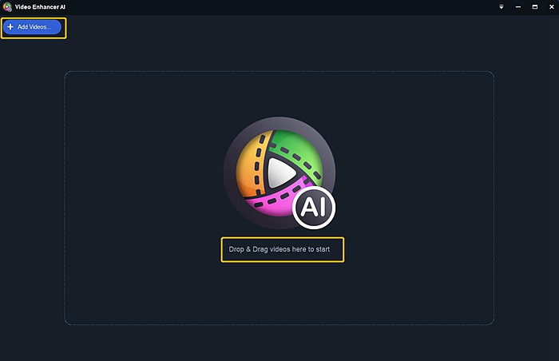
Task: Click the Add Videos button
Action: coord(32,27)
